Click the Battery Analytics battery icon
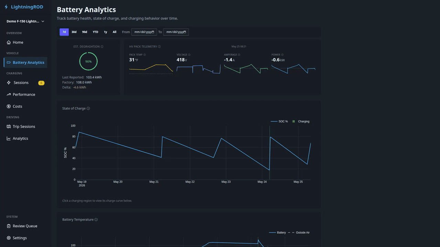The height and width of the screenshot is (247, 440). pyautogui.click(x=9, y=62)
